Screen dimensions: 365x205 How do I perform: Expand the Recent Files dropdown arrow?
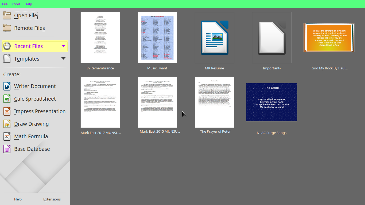[63, 46]
